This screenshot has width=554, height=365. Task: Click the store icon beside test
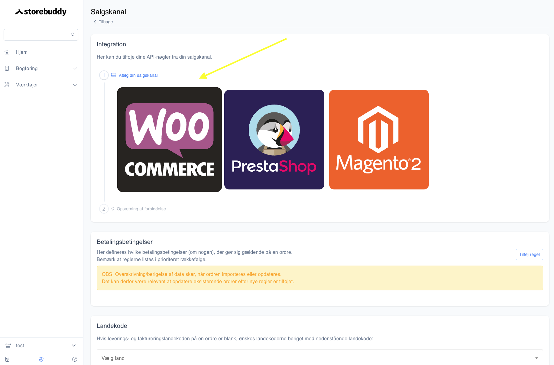pyautogui.click(x=8, y=345)
